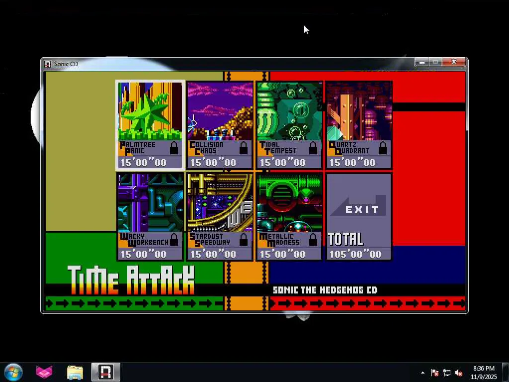
Task: Click the lock icon on Stardust Speedway
Action: (244, 240)
